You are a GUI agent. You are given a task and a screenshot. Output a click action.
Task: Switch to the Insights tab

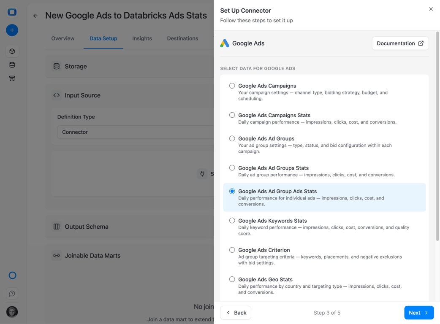[142, 38]
